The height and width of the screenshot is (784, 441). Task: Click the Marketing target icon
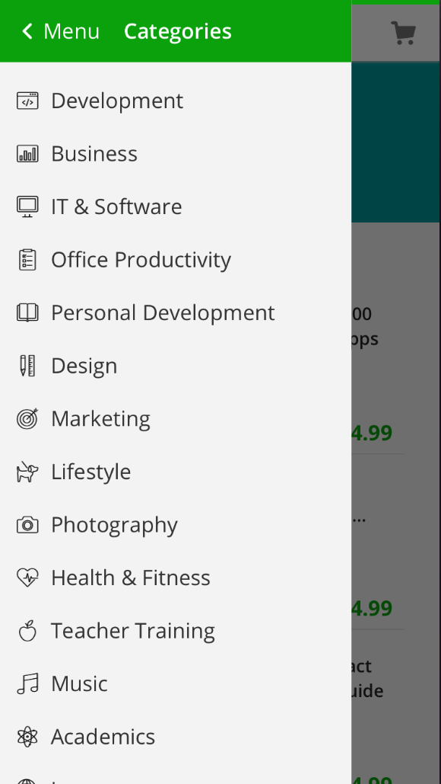click(27, 418)
